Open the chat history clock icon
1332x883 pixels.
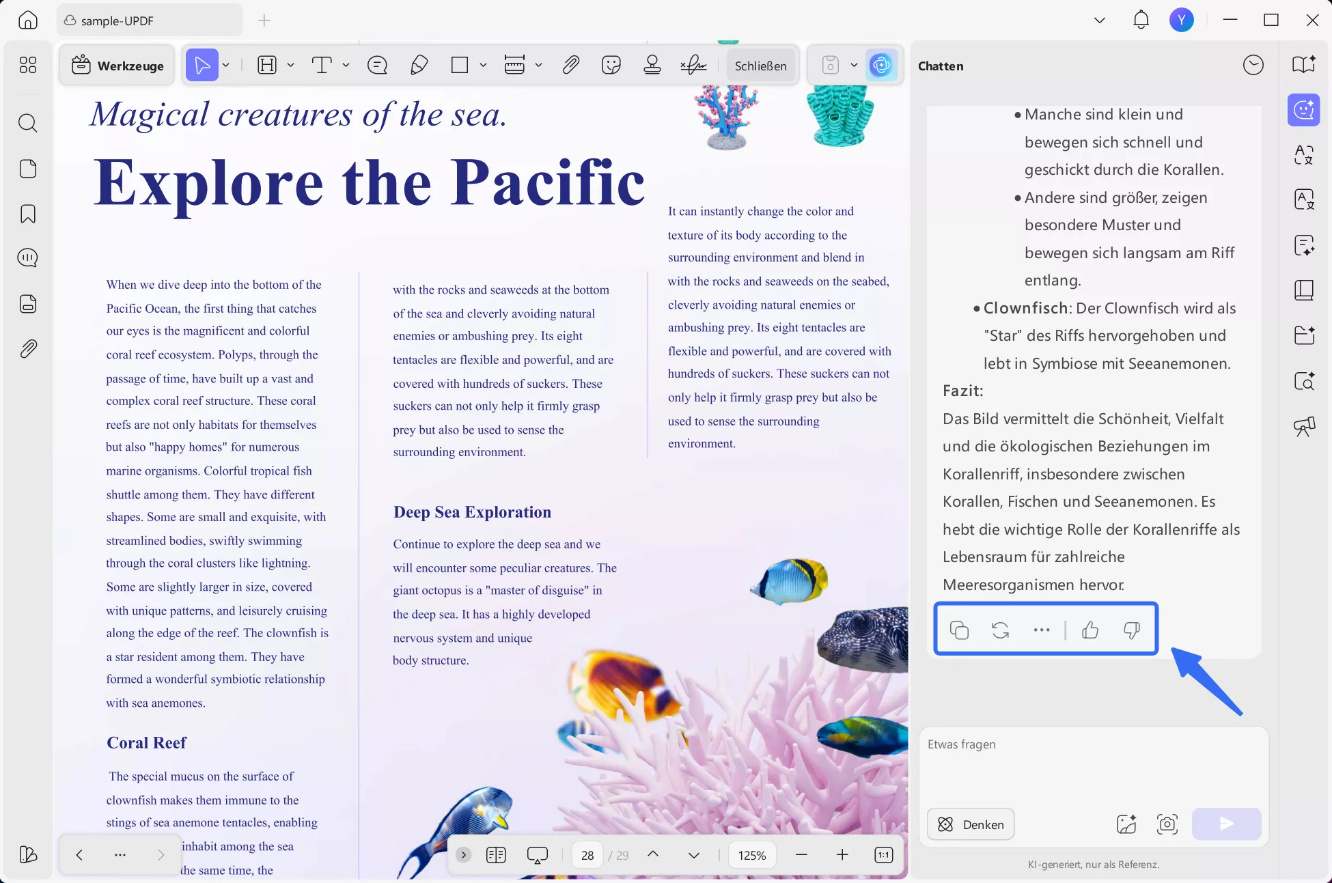1253,66
